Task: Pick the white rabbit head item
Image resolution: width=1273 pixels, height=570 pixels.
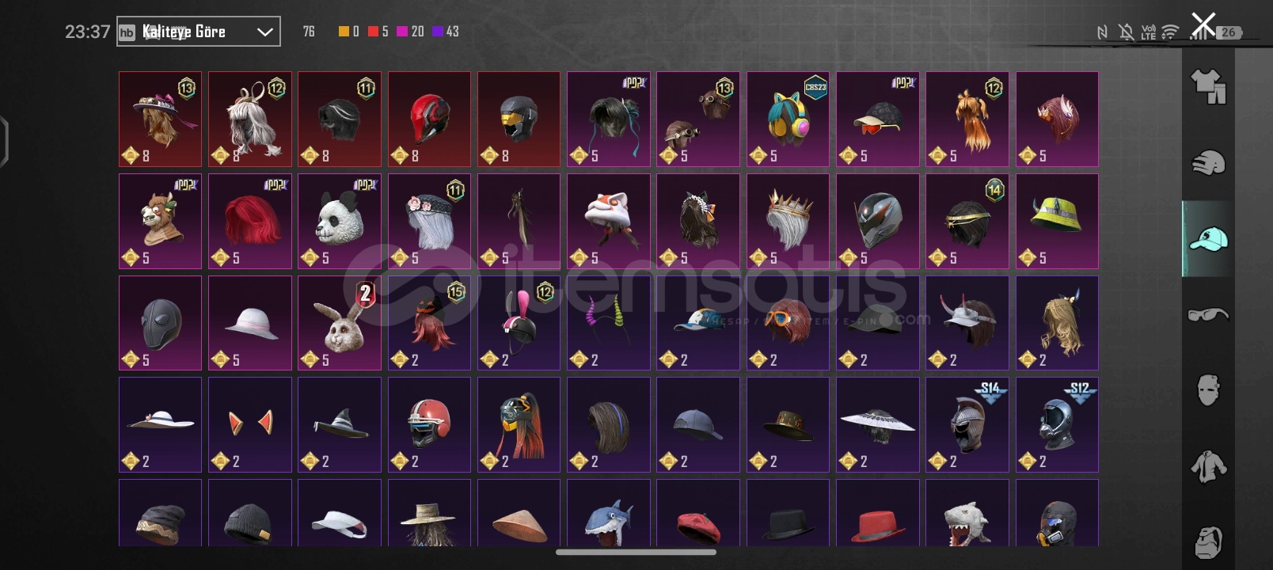Action: (x=340, y=323)
